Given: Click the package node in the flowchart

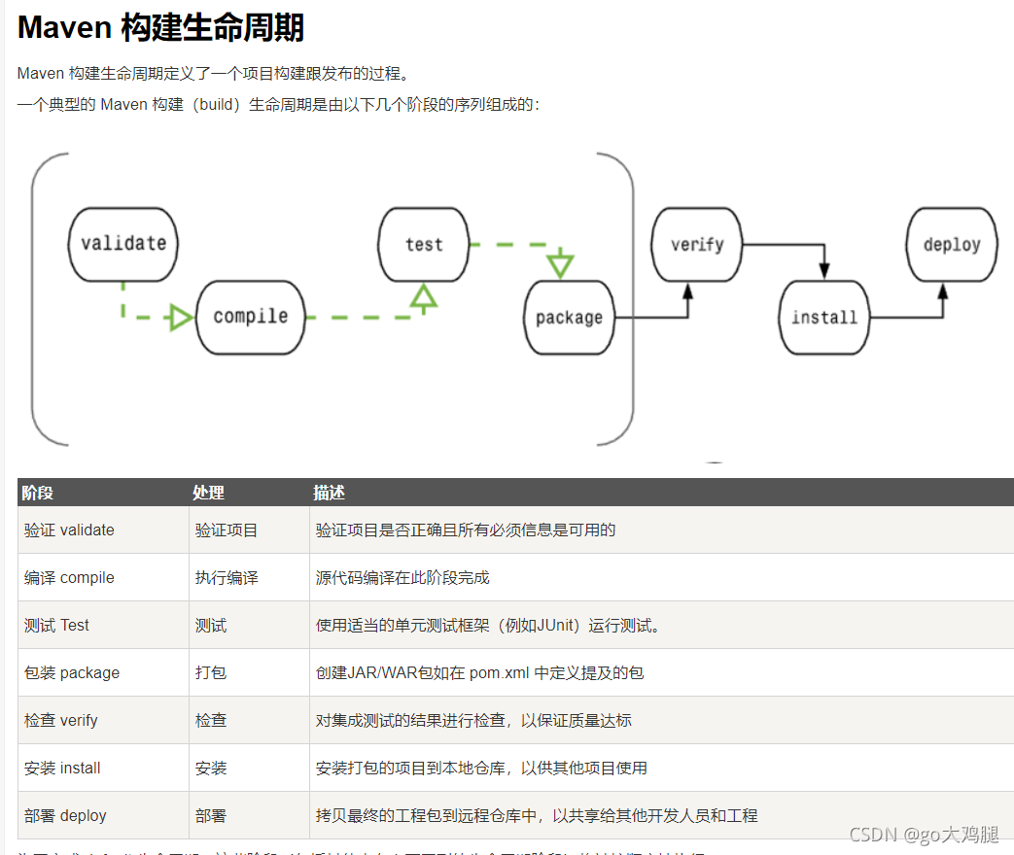Looking at the screenshot, I should click(569, 317).
